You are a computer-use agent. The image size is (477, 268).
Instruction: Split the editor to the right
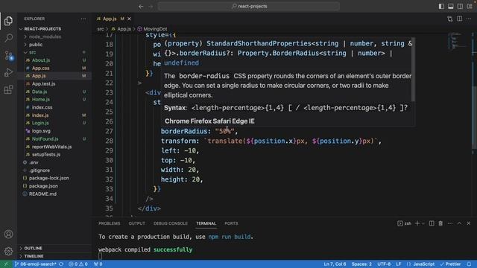[x=459, y=19]
